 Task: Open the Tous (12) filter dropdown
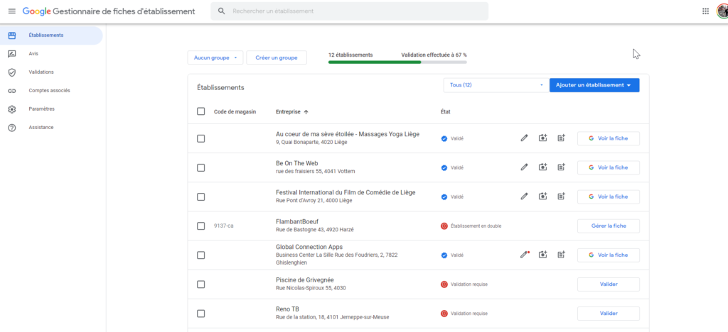496,85
